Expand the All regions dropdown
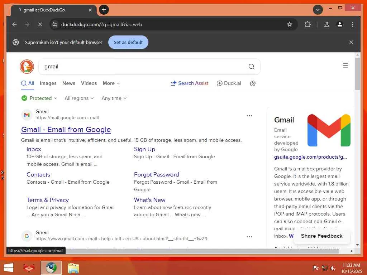Viewport: 367px width, 275px height. click(79, 98)
